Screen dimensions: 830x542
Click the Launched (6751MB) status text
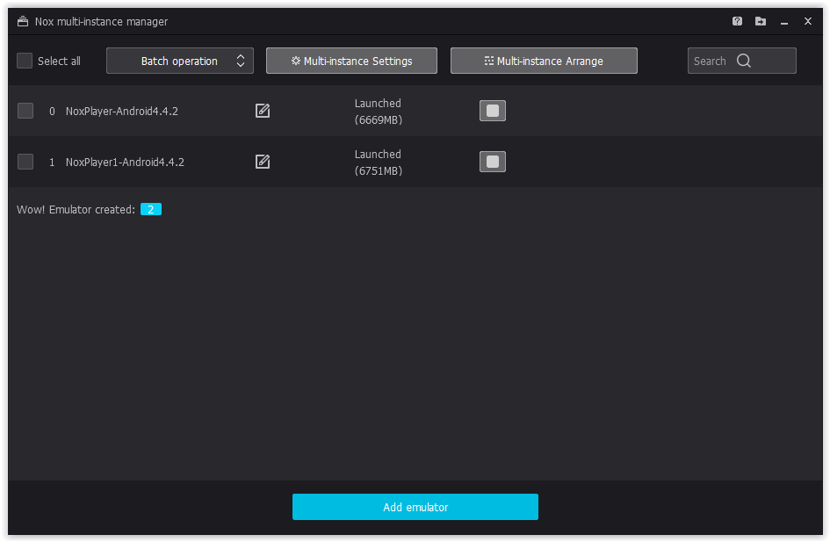(x=378, y=163)
